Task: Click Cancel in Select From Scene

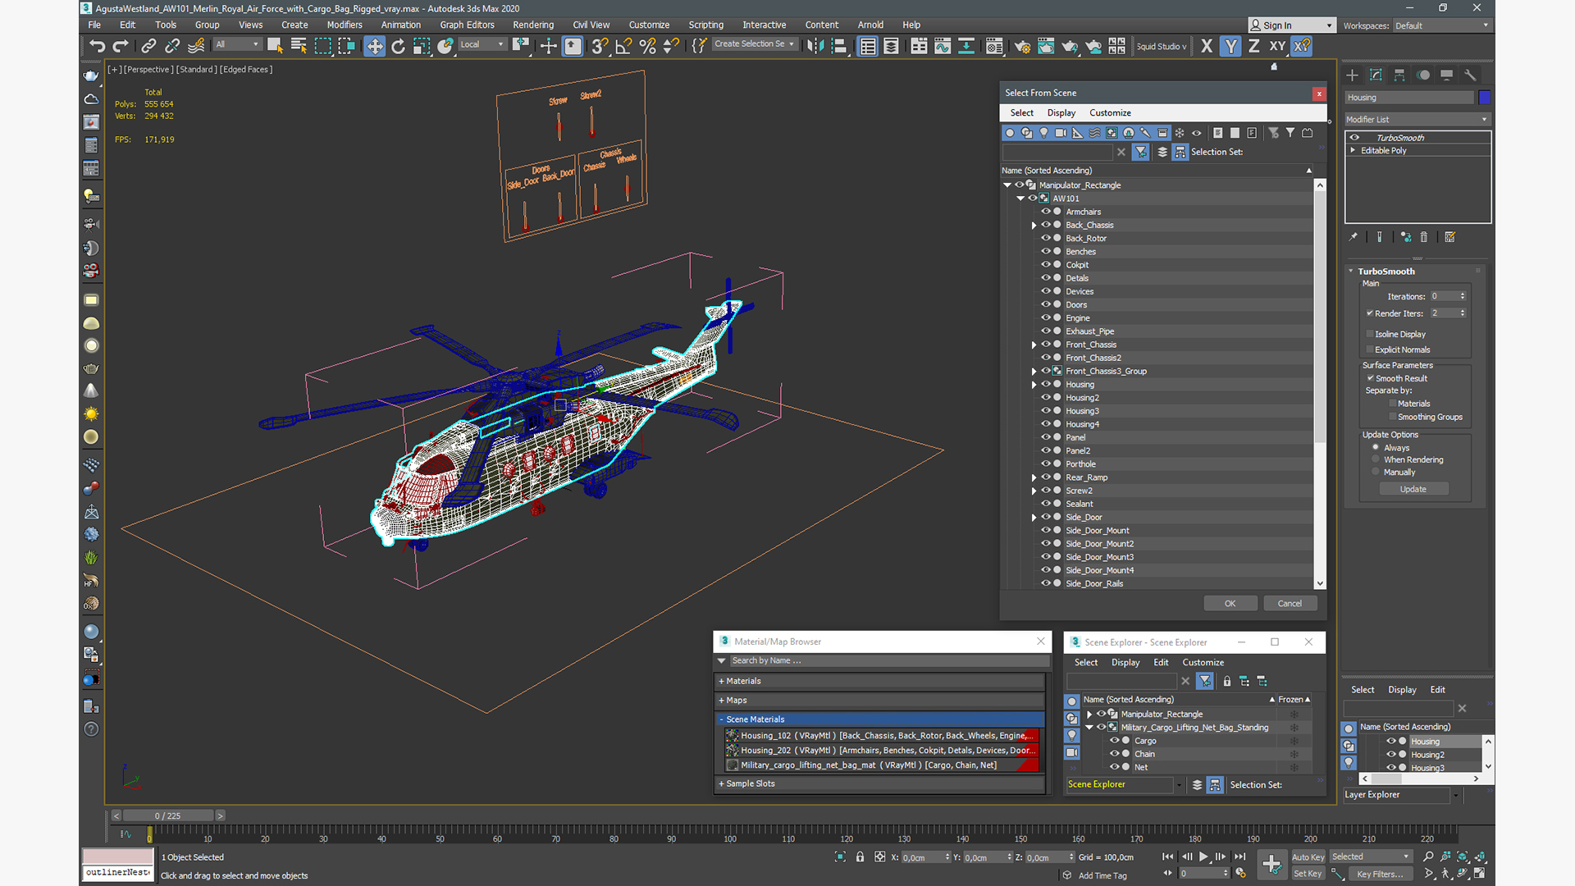Action: click(x=1290, y=604)
